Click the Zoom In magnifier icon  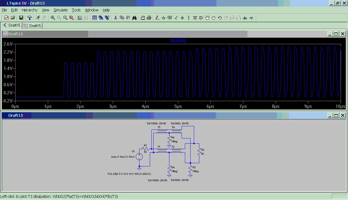[x=53, y=18]
